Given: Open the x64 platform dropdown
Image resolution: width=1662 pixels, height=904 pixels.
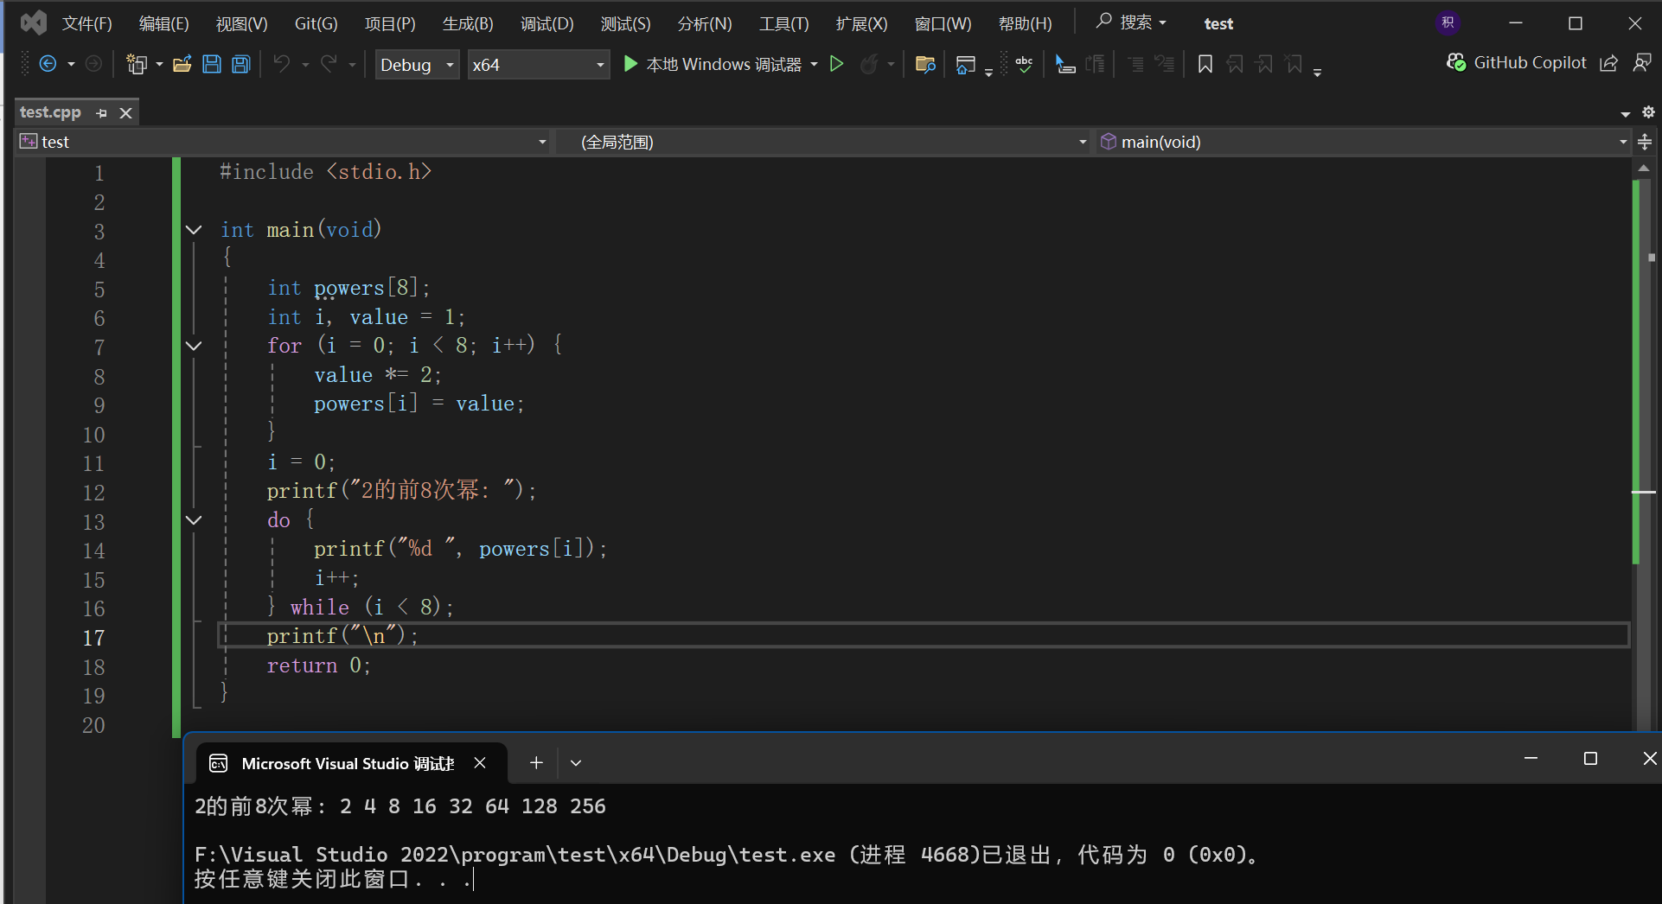Looking at the screenshot, I should point(538,65).
